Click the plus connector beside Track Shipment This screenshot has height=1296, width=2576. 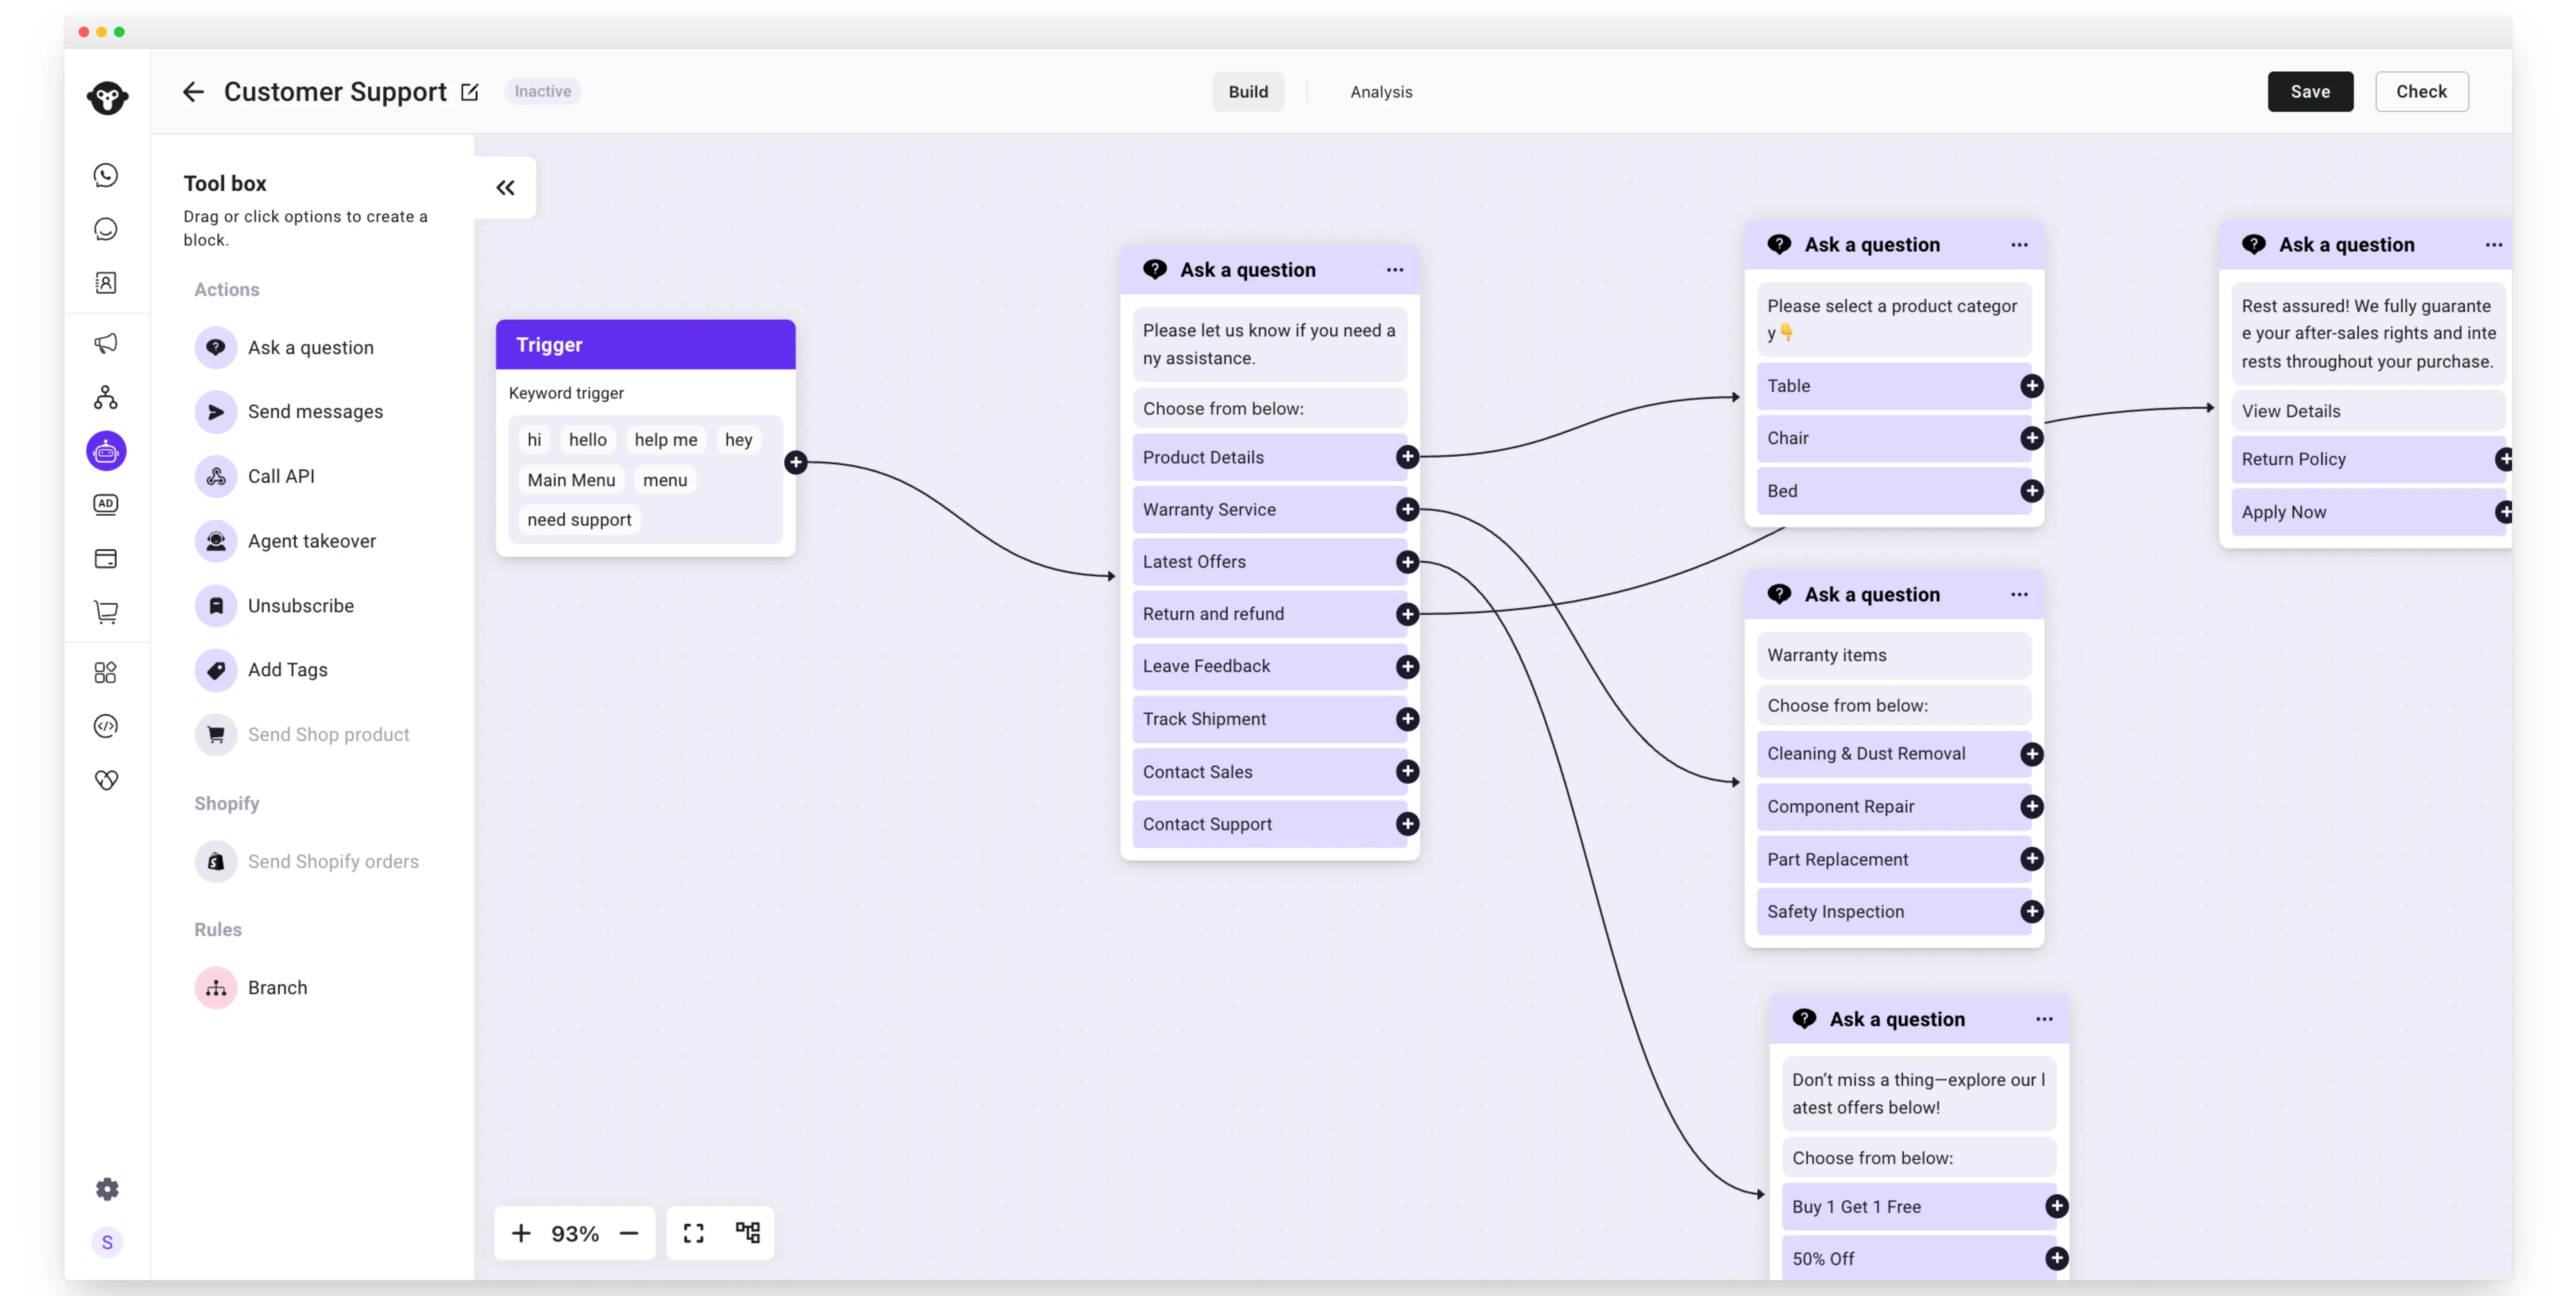click(1407, 719)
